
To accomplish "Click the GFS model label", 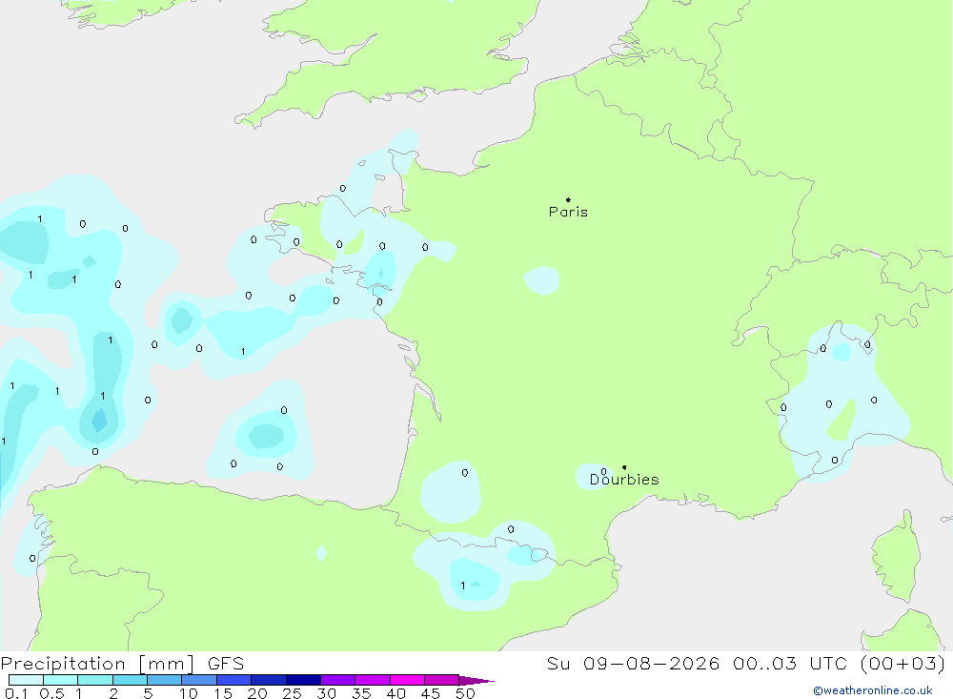I will point(226,663).
